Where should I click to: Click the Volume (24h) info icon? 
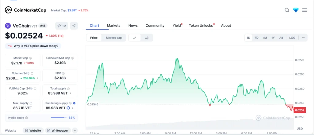(32, 73)
